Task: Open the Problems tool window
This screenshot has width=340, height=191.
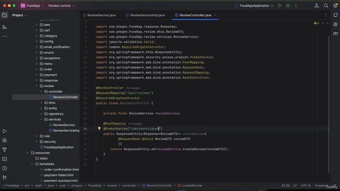Action: pyautogui.click(x=5, y=168)
